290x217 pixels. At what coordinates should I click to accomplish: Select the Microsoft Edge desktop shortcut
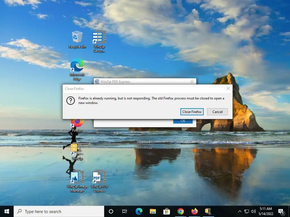click(x=77, y=70)
